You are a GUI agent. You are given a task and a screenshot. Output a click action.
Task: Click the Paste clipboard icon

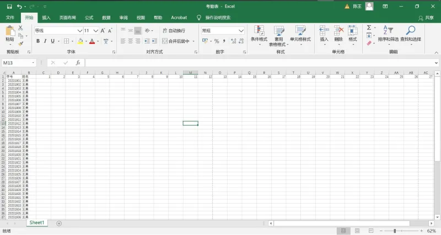pyautogui.click(x=10, y=31)
